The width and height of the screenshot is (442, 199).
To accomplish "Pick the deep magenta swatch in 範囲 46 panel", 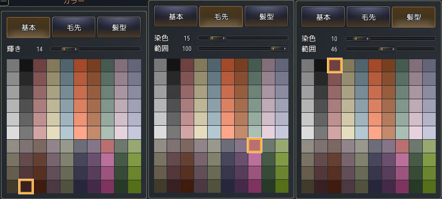I will (402, 187).
